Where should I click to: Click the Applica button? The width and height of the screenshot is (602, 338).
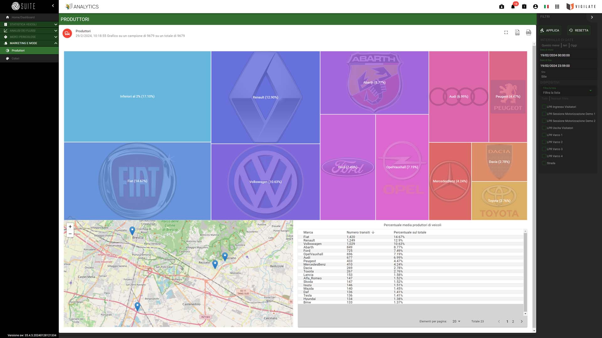coord(550,30)
